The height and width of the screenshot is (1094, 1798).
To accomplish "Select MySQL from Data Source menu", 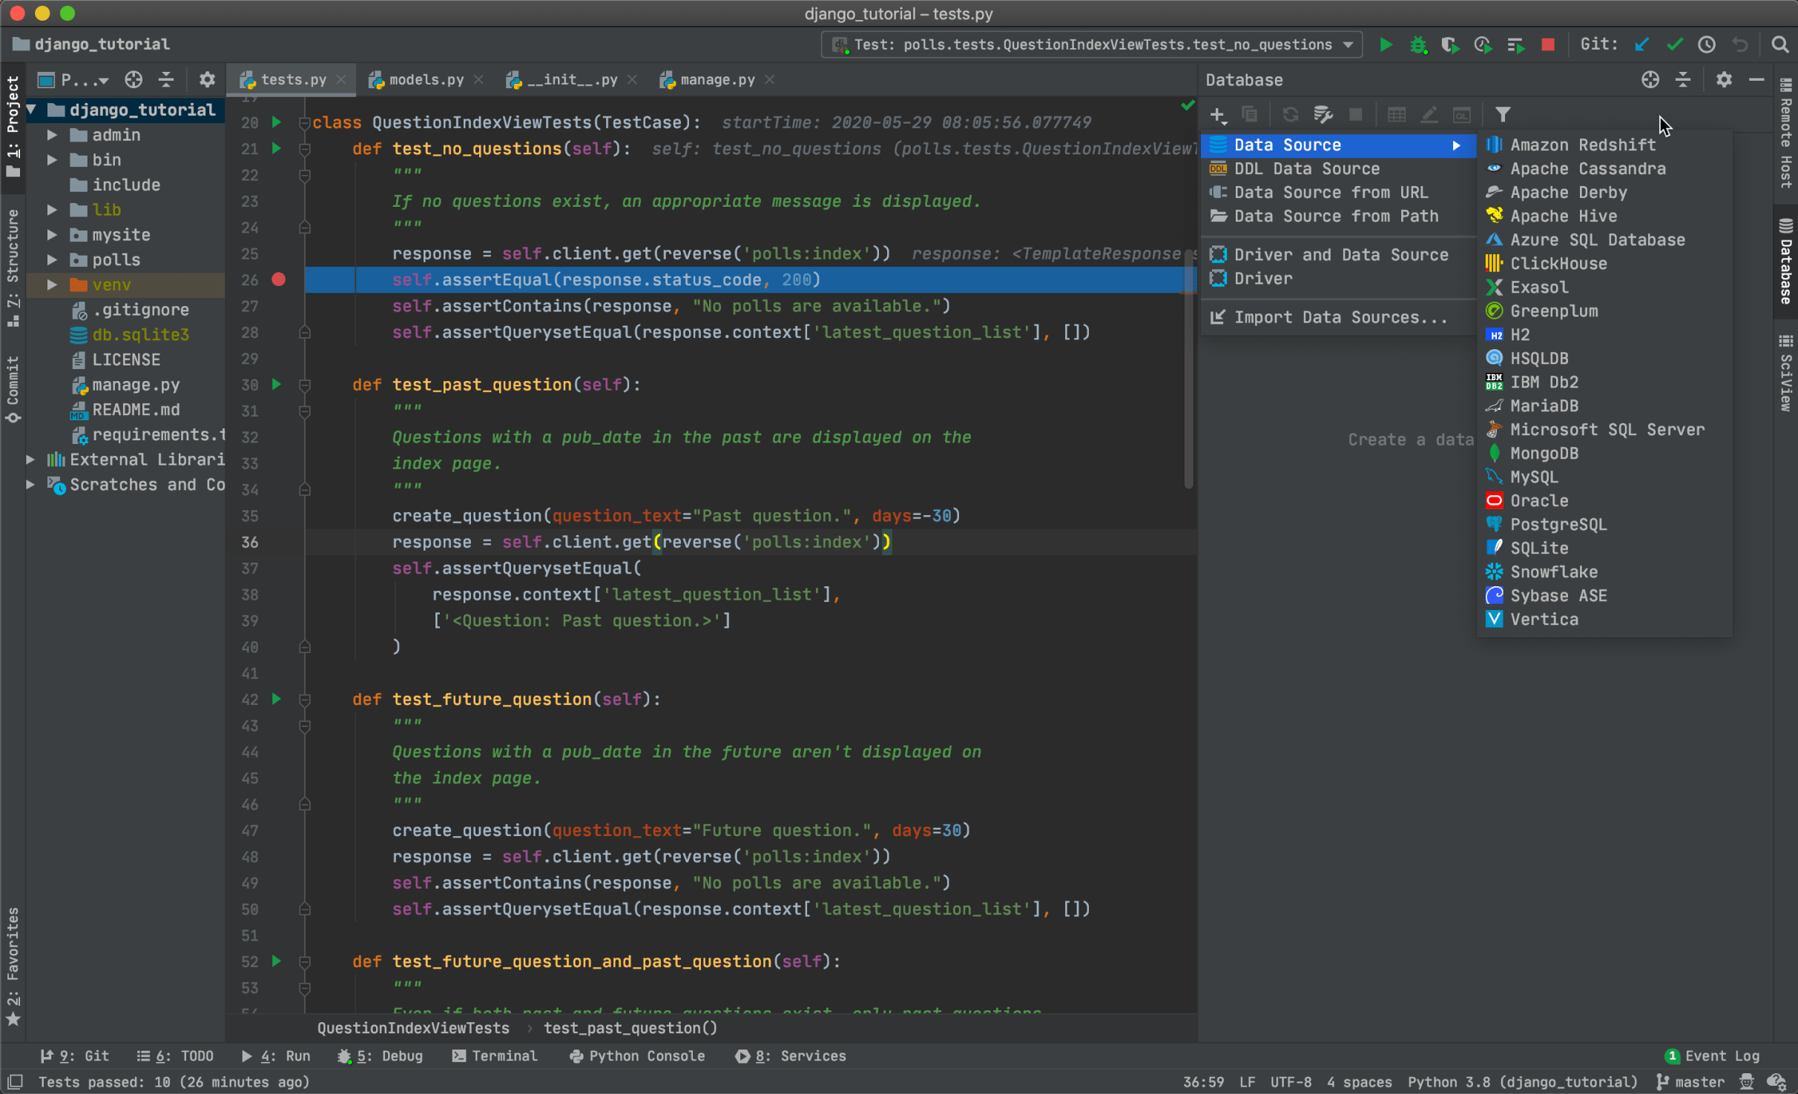I will click(x=1536, y=477).
